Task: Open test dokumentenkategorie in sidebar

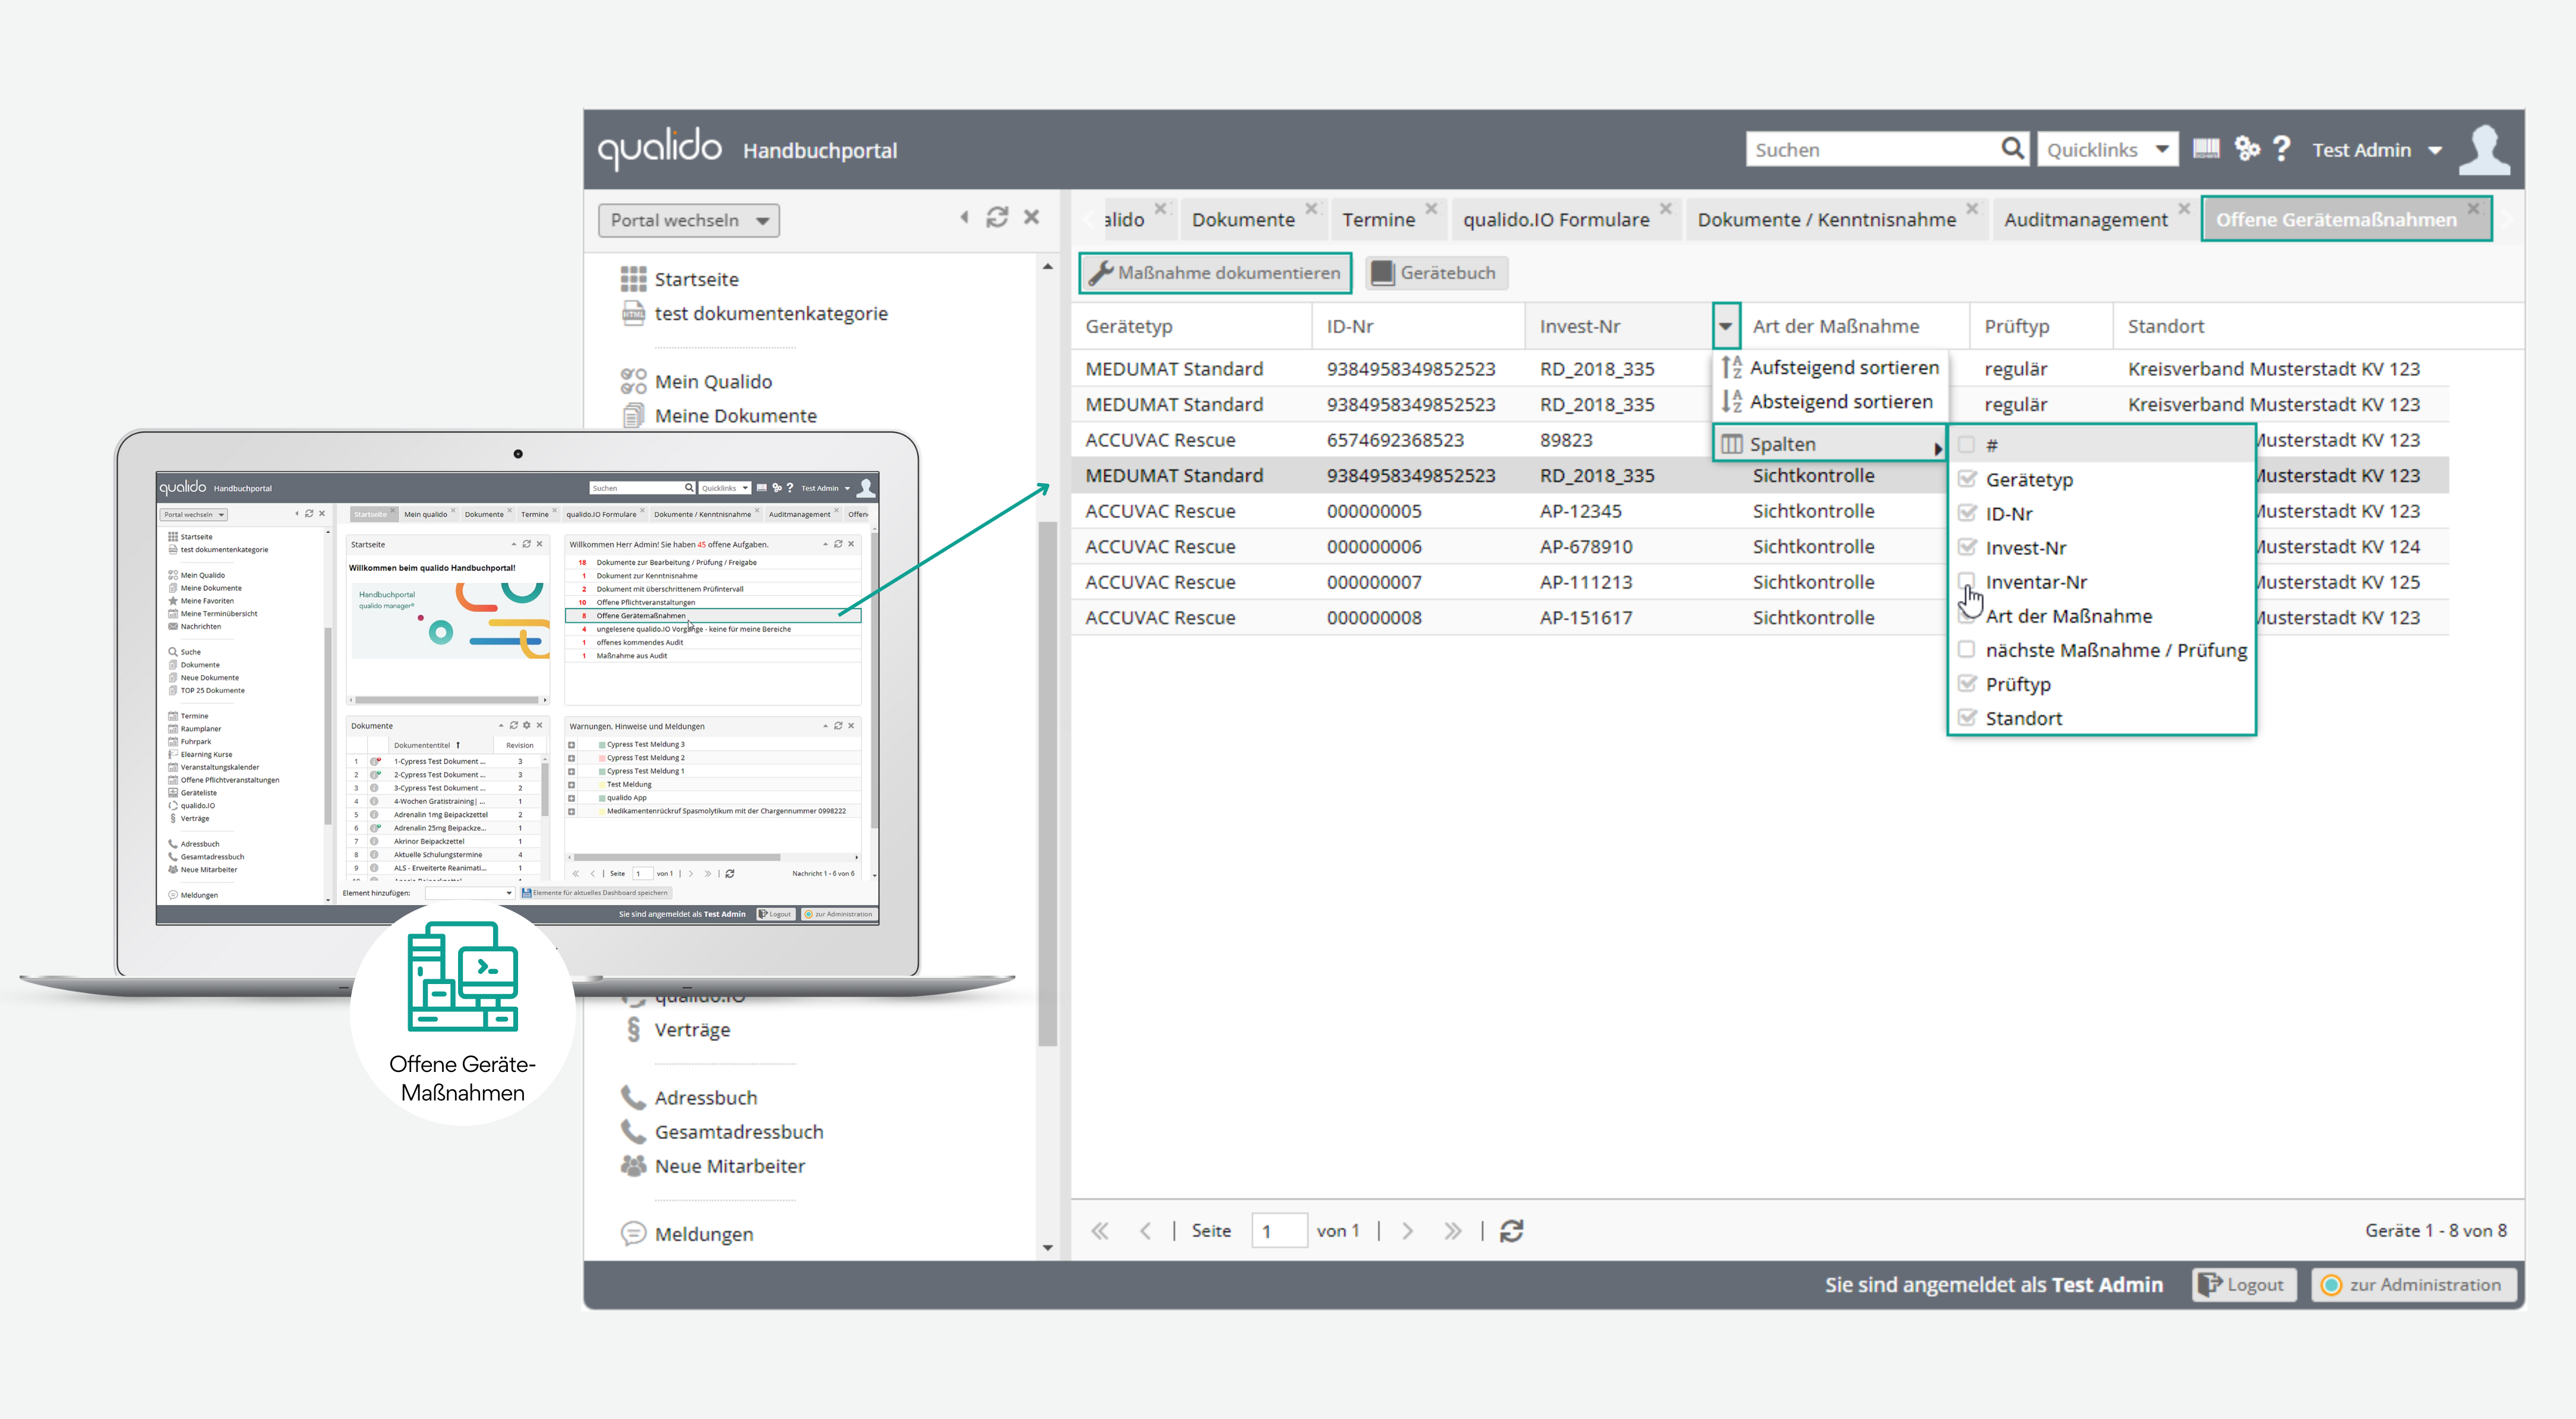Action: click(771, 313)
